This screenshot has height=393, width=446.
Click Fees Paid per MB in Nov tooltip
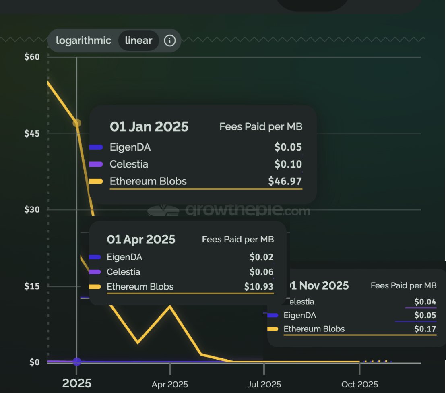pyautogui.click(x=404, y=285)
